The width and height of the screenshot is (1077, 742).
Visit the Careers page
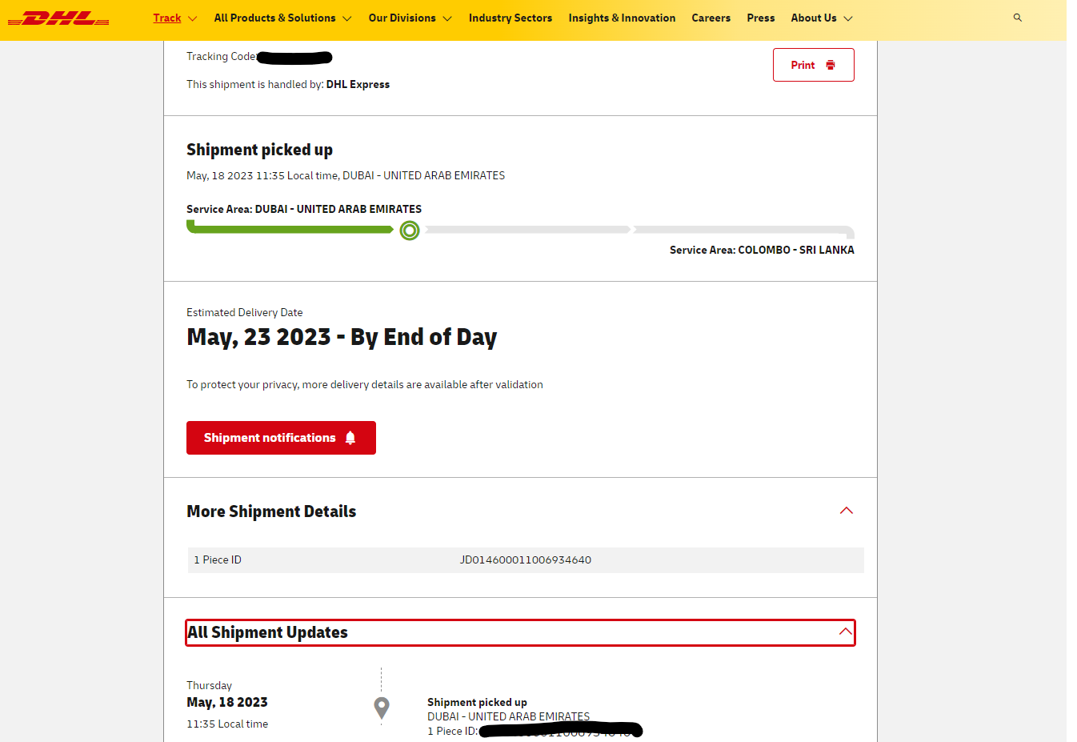[711, 18]
